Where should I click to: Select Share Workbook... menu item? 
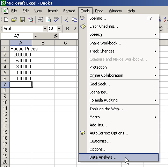pos(119,43)
